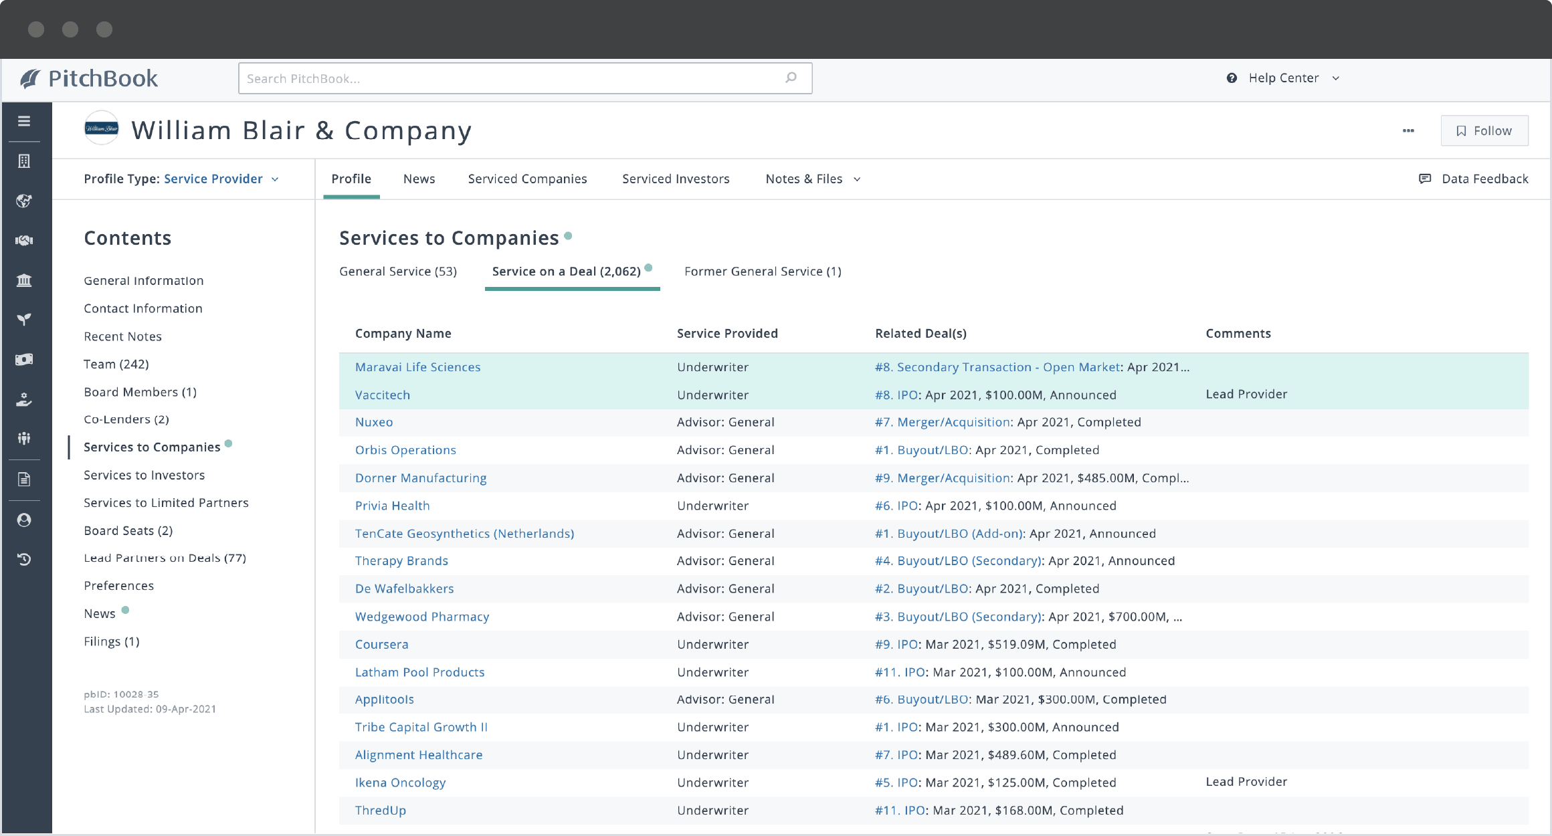Select the General Service (53) tab
The width and height of the screenshot is (1552, 836).
(x=398, y=271)
